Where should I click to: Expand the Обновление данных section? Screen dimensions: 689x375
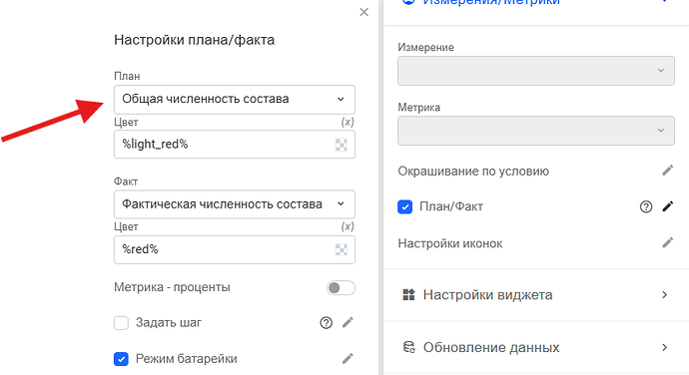[x=536, y=348]
